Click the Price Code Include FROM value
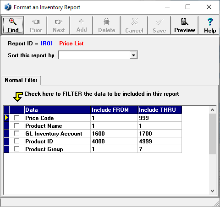This screenshot has width=220, height=207. (x=93, y=118)
